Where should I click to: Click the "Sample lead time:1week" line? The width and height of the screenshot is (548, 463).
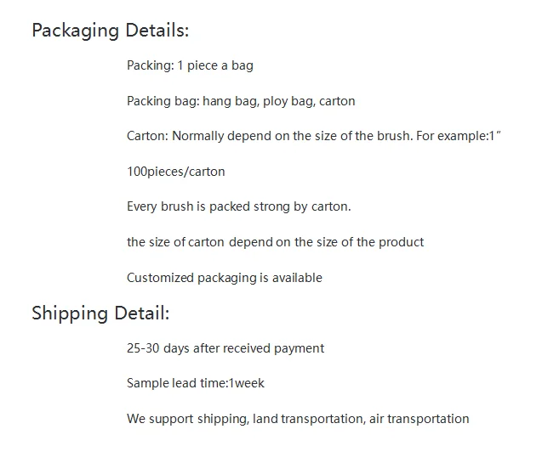click(196, 383)
